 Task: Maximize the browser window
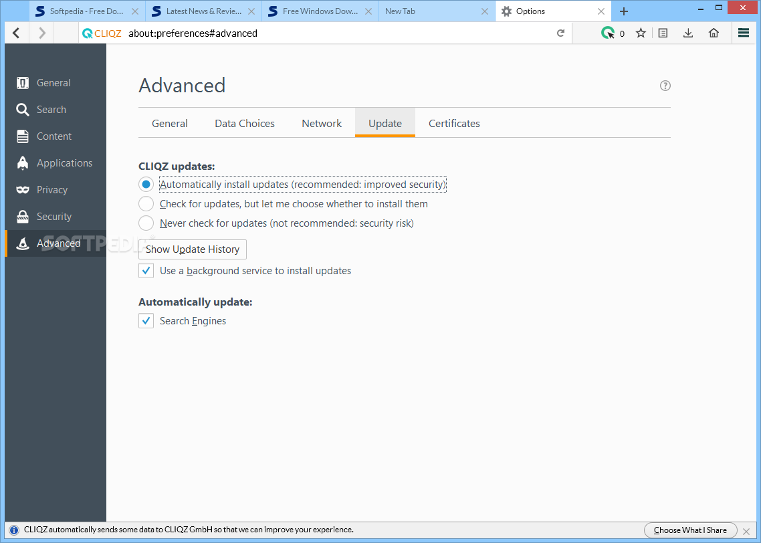point(720,8)
